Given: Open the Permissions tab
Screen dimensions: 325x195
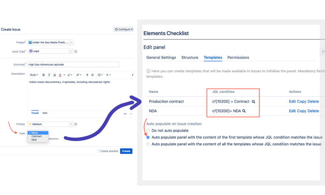Looking at the screenshot, I should point(238,58).
